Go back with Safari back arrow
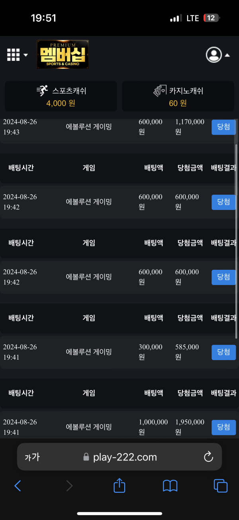This screenshot has width=239, height=520. 18,486
